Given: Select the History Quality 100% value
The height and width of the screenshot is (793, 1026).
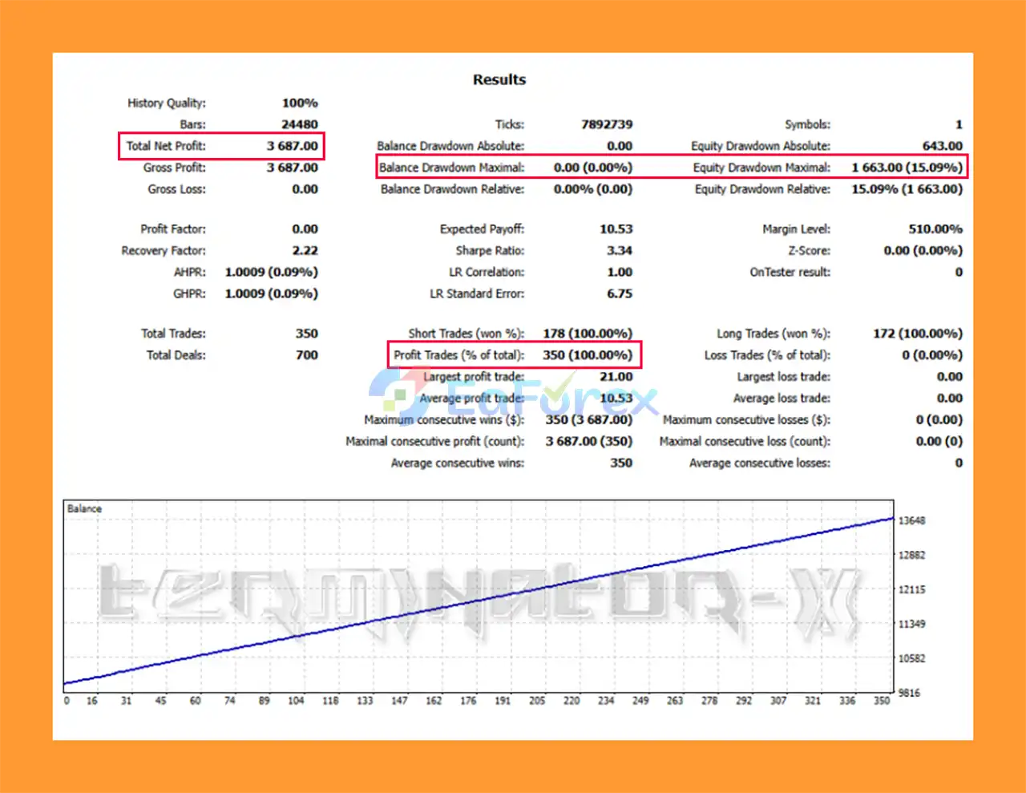Looking at the screenshot, I should [x=300, y=103].
